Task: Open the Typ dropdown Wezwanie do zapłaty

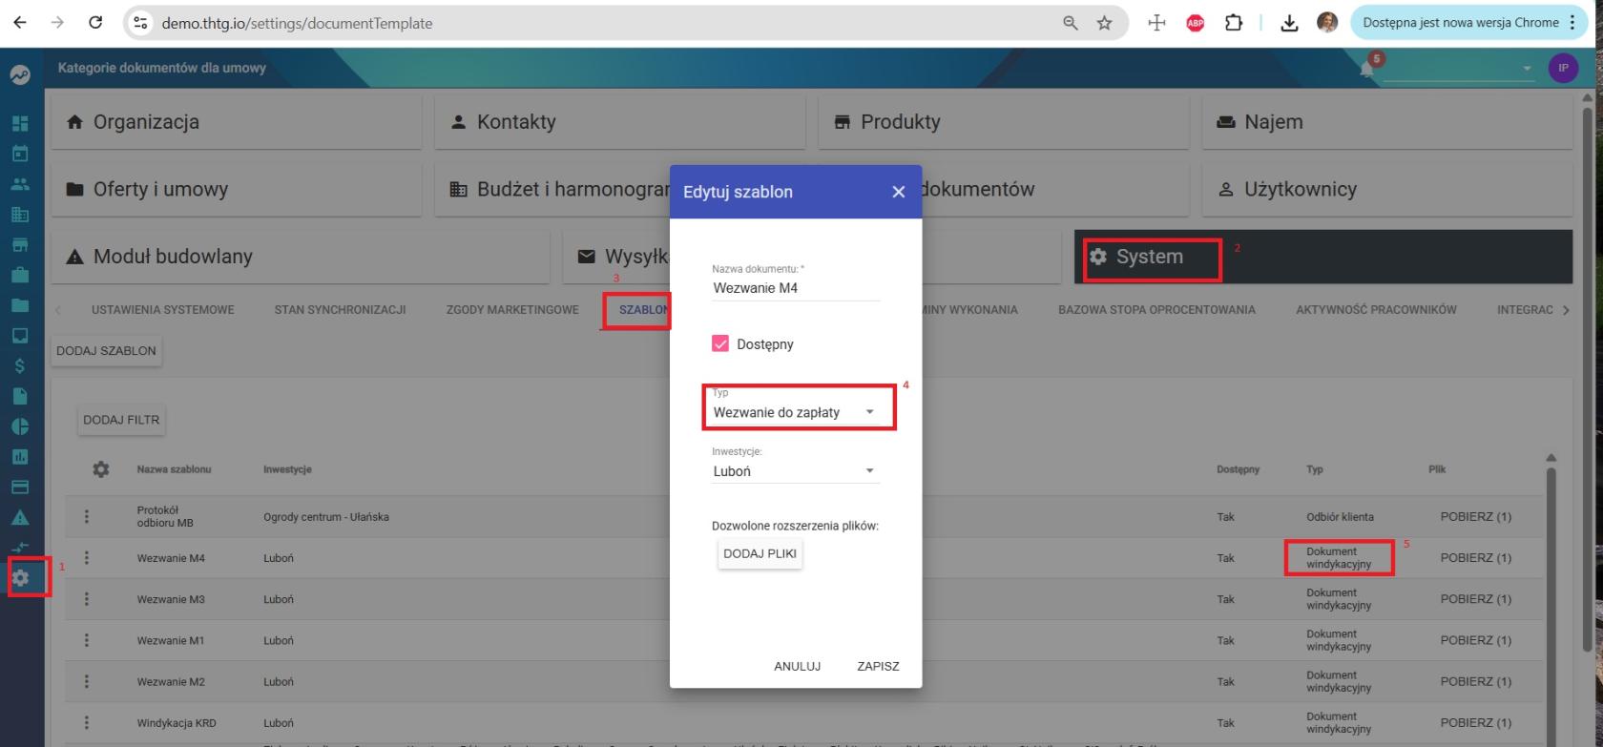Action: pyautogui.click(x=794, y=412)
